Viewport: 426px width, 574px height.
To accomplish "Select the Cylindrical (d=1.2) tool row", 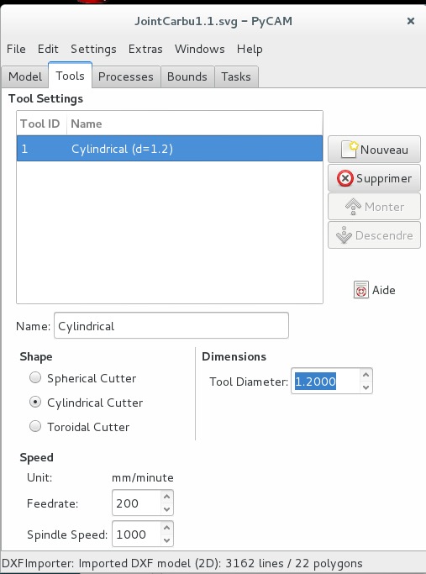I will click(x=170, y=149).
